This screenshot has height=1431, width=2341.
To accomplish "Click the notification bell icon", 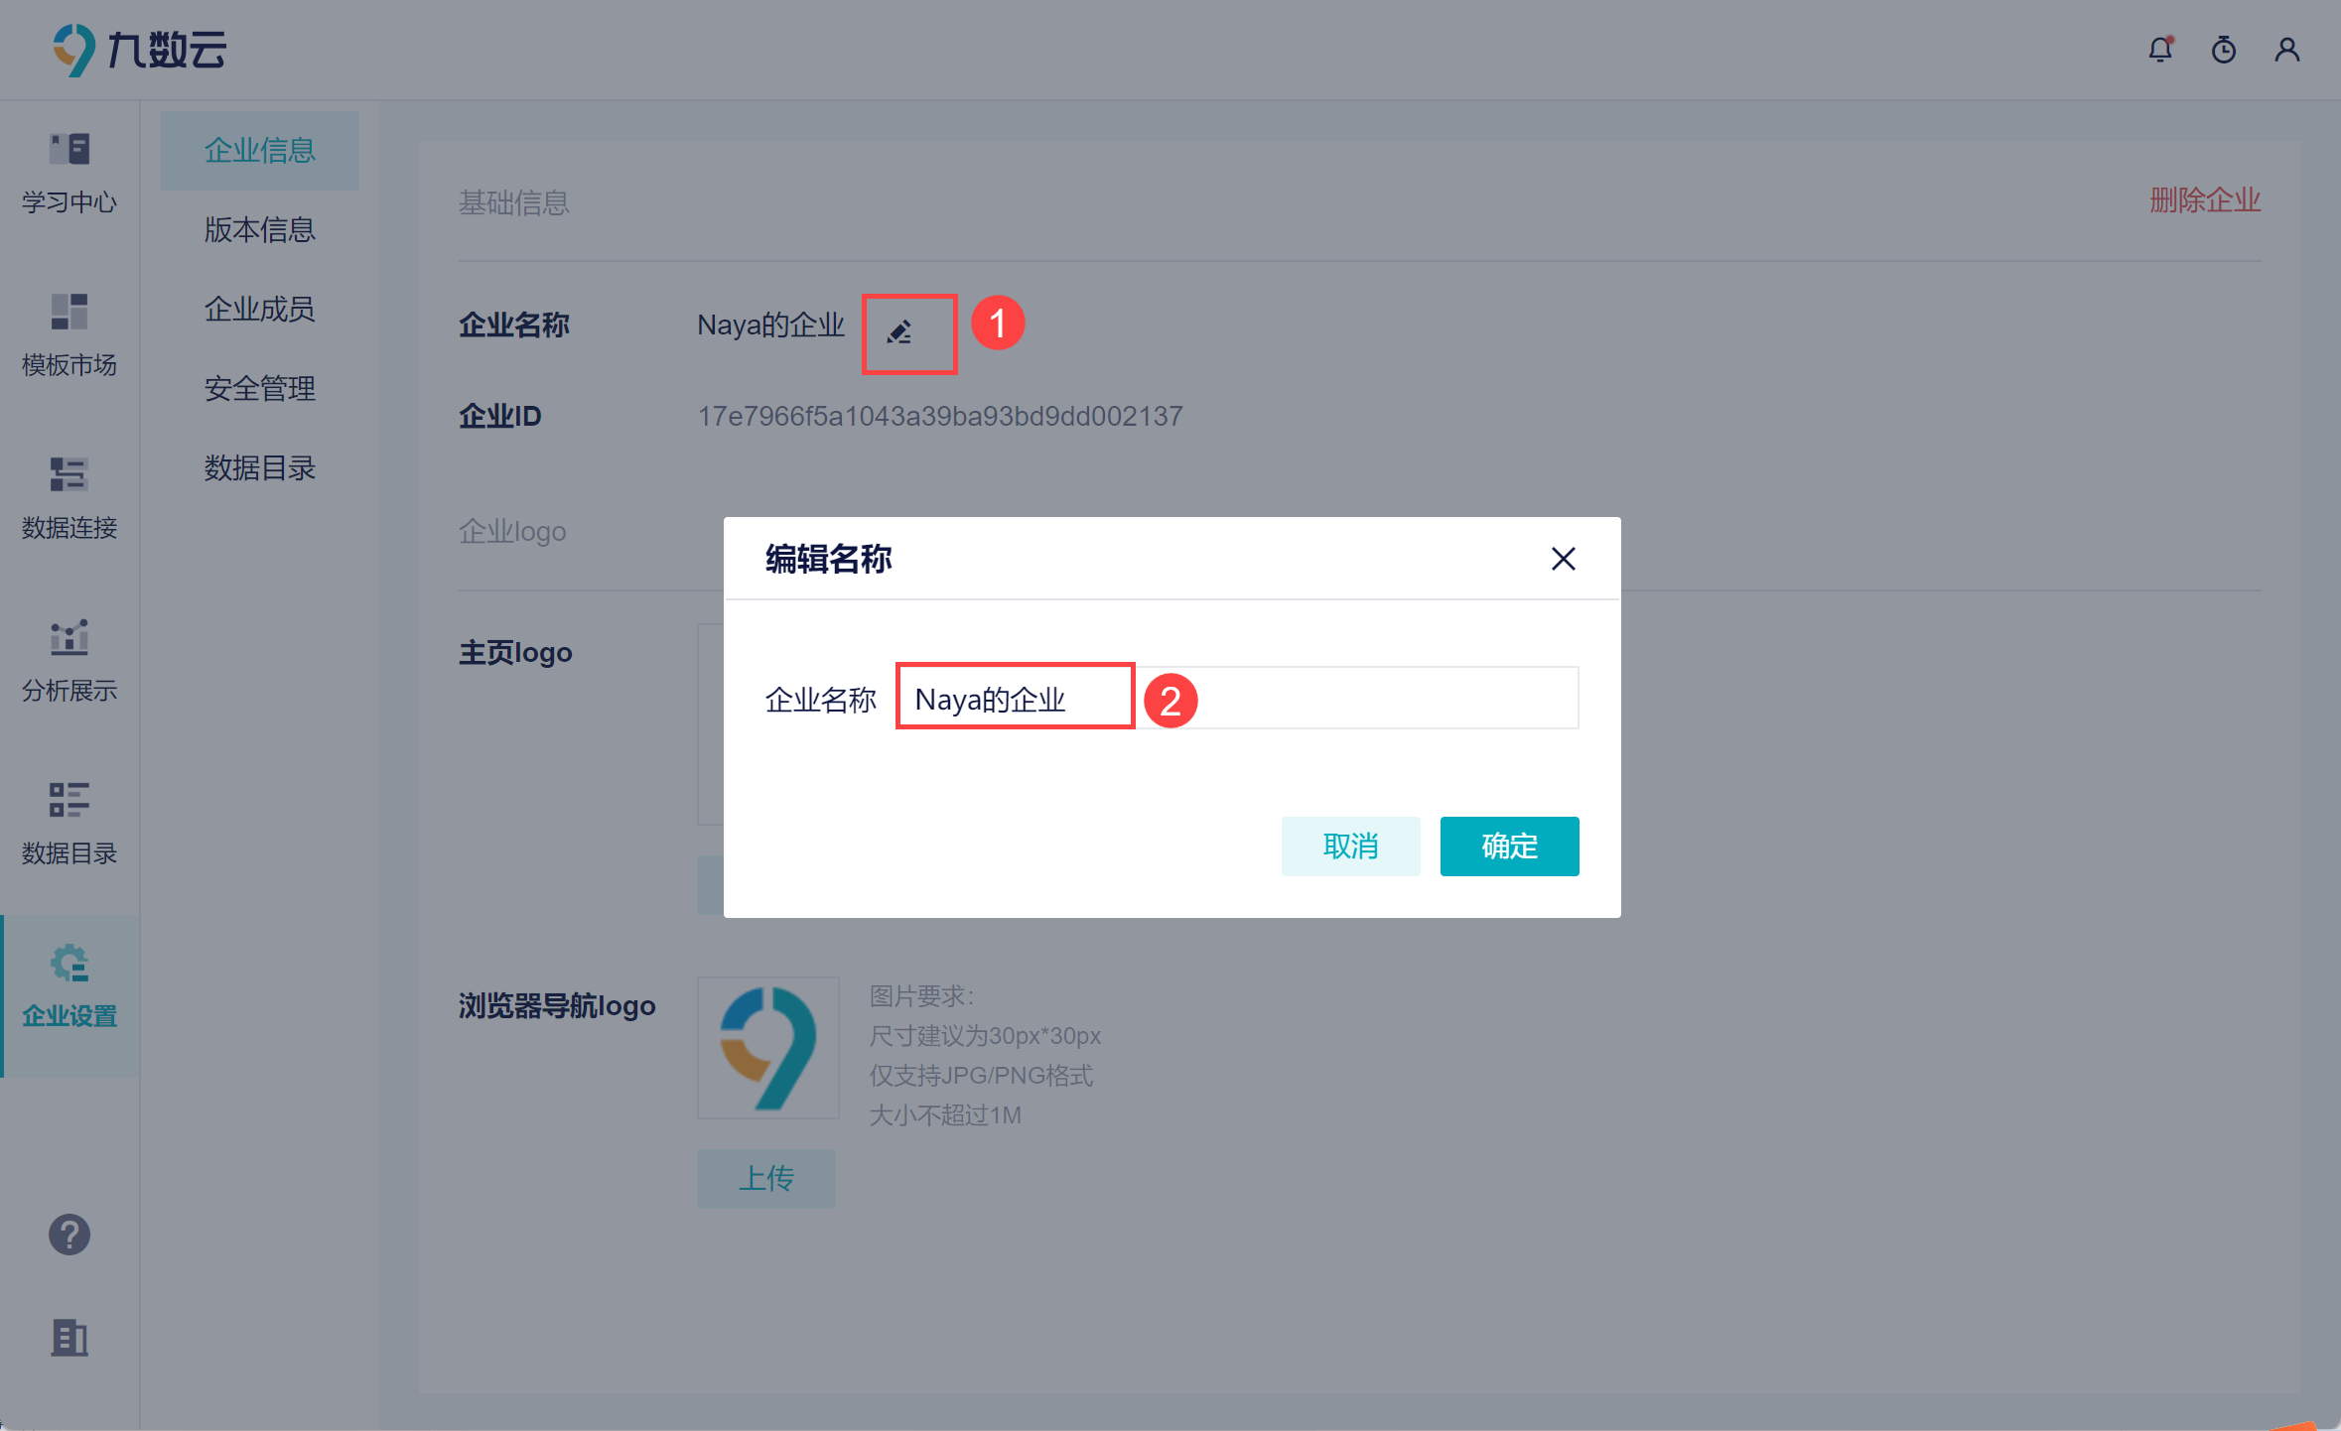I will click(x=2160, y=50).
